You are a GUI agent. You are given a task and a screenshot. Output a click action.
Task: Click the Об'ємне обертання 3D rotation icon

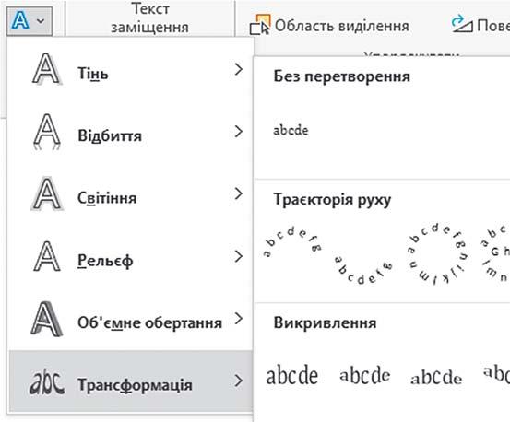pos(47,319)
